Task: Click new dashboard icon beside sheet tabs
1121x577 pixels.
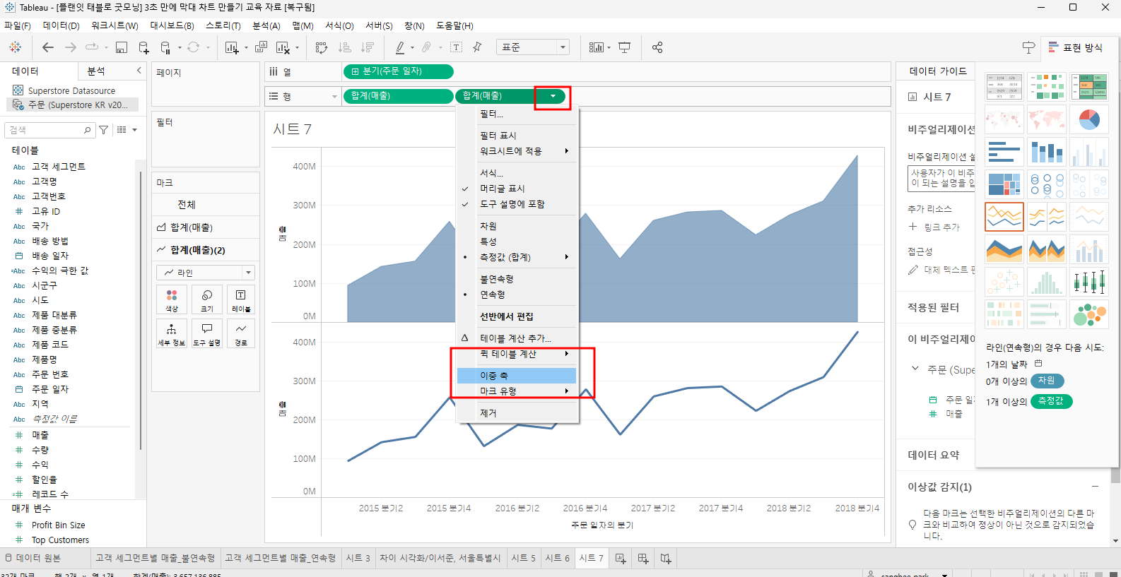Action: pyautogui.click(x=643, y=559)
